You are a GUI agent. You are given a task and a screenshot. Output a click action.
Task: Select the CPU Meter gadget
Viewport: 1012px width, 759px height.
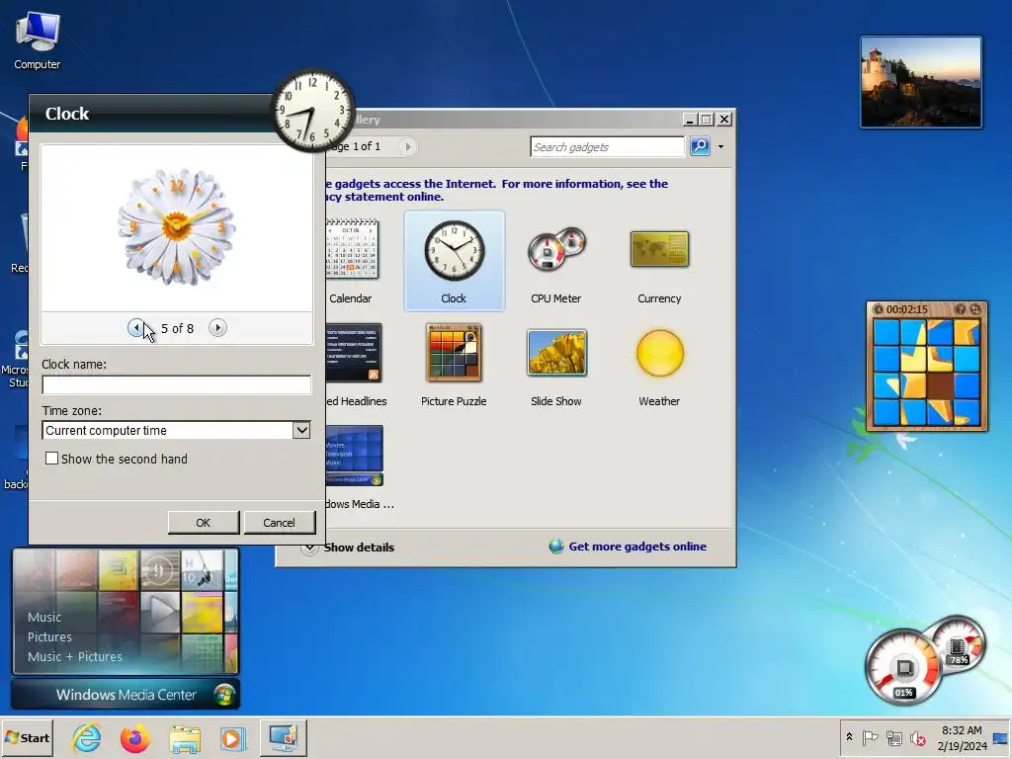[556, 261]
